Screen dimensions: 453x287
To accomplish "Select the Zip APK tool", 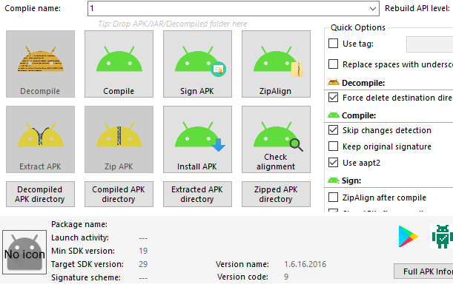I will click(x=119, y=140).
